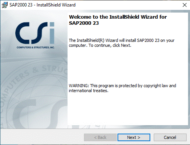This screenshot has width=190, height=145.
Task: Click the 'SAP2000 23 - InstallShield Wizard' title text
Action: click(42, 5)
